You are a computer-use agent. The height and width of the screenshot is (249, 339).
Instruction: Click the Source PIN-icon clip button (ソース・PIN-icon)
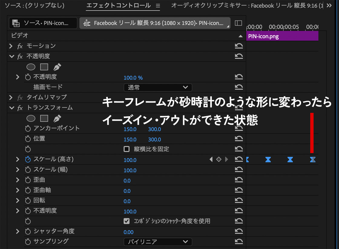click(43, 23)
